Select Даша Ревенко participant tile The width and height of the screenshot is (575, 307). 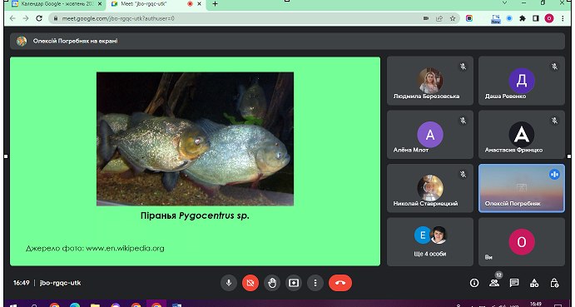tap(522, 81)
